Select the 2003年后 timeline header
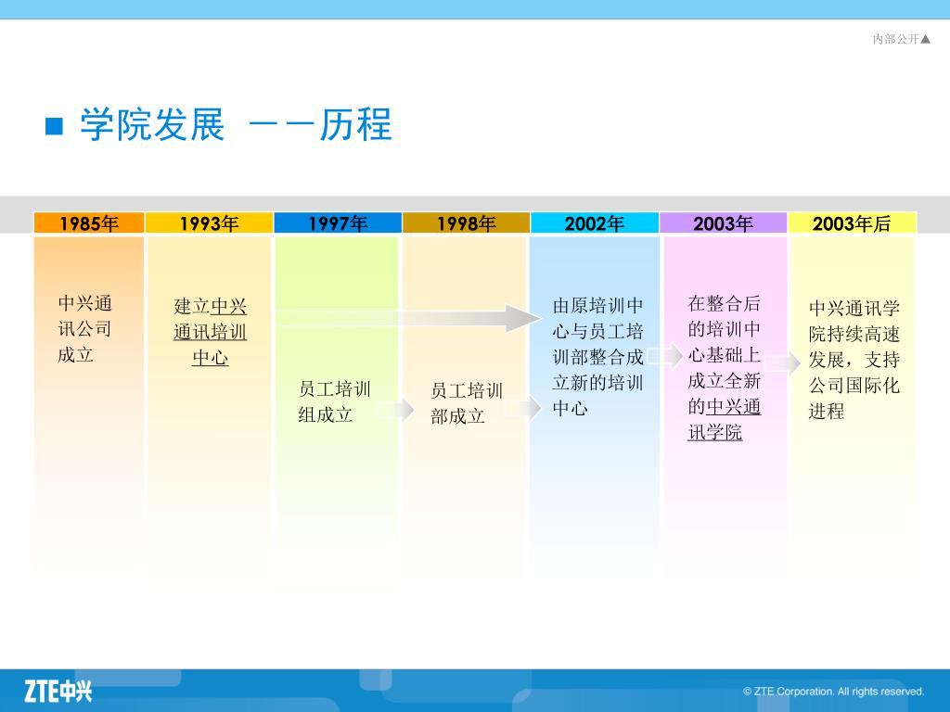This screenshot has width=950, height=712. [852, 222]
